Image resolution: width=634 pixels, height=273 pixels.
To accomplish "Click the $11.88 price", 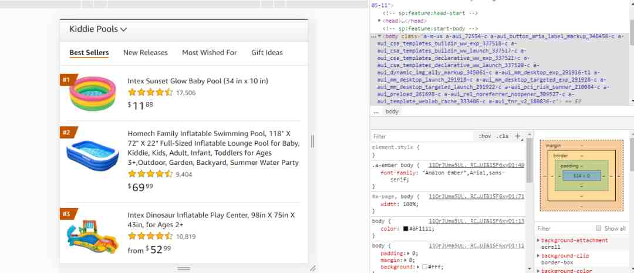I will [141, 106].
